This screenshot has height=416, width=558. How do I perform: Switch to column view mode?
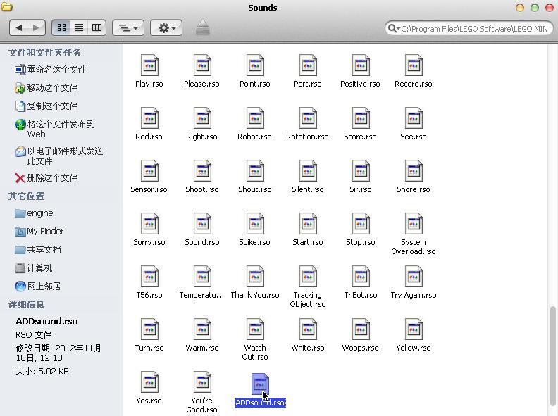(x=97, y=27)
